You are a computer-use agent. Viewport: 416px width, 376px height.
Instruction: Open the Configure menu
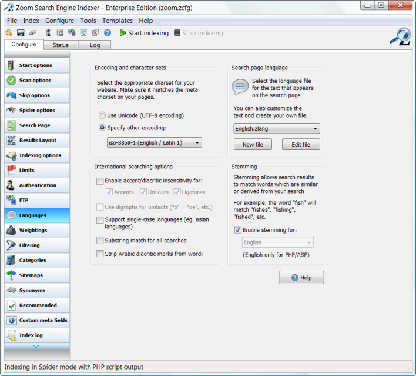(x=59, y=21)
